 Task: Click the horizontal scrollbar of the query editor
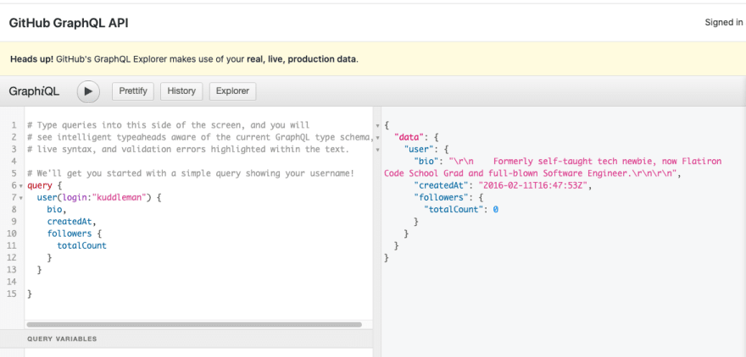click(194, 325)
